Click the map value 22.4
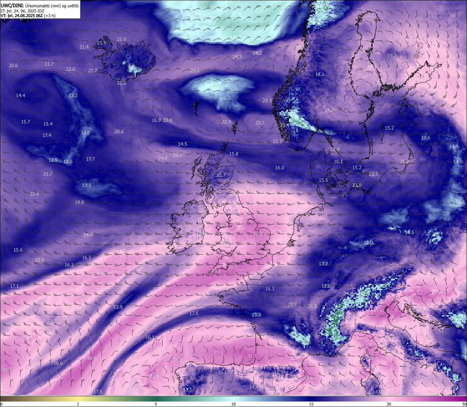 pos(34,194)
